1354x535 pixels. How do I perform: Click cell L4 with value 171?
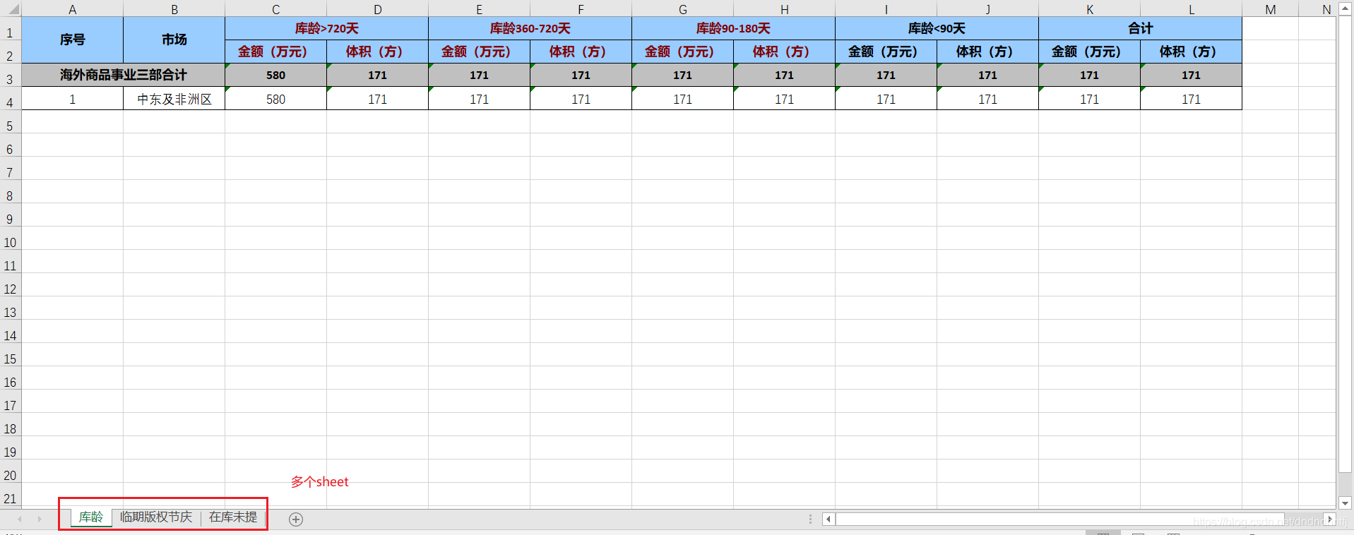pyautogui.click(x=1192, y=99)
